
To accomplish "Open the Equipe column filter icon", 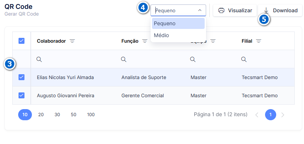I will [213, 41].
